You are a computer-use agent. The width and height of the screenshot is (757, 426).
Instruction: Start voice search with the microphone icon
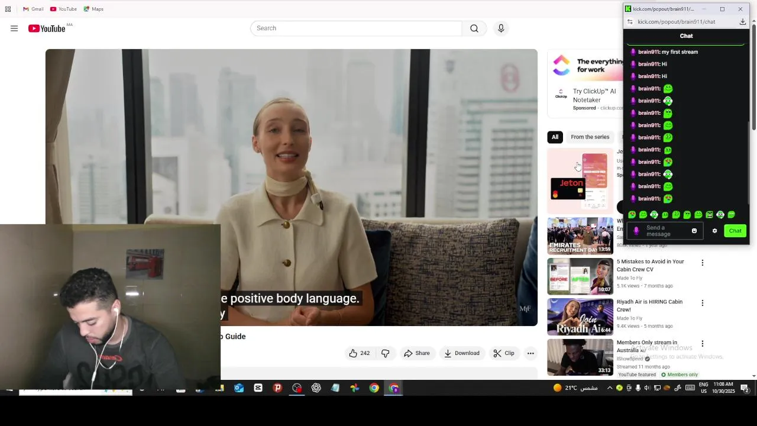[x=501, y=28]
